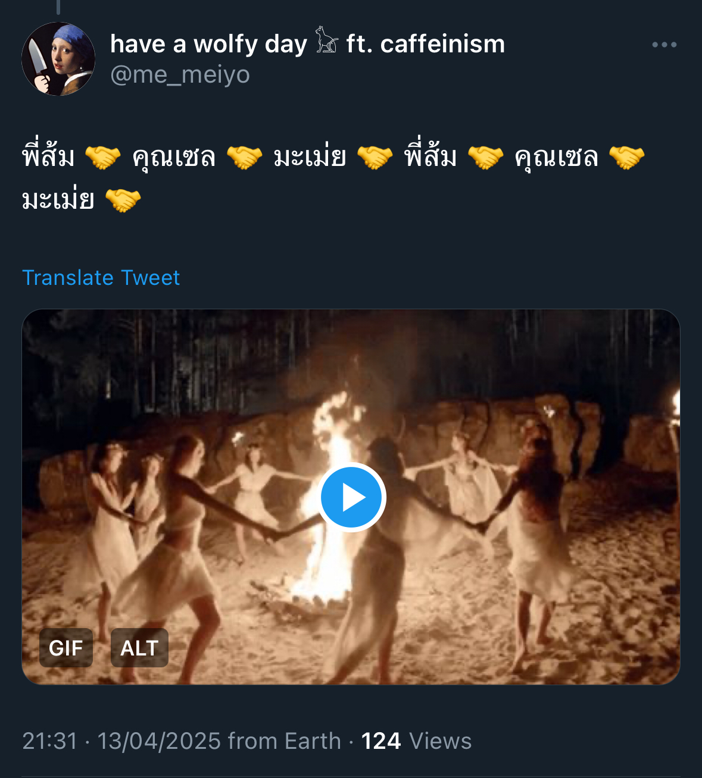The width and height of the screenshot is (702, 778).
Task: Click "ft. caffeinism" in the display name
Action: click(x=425, y=44)
